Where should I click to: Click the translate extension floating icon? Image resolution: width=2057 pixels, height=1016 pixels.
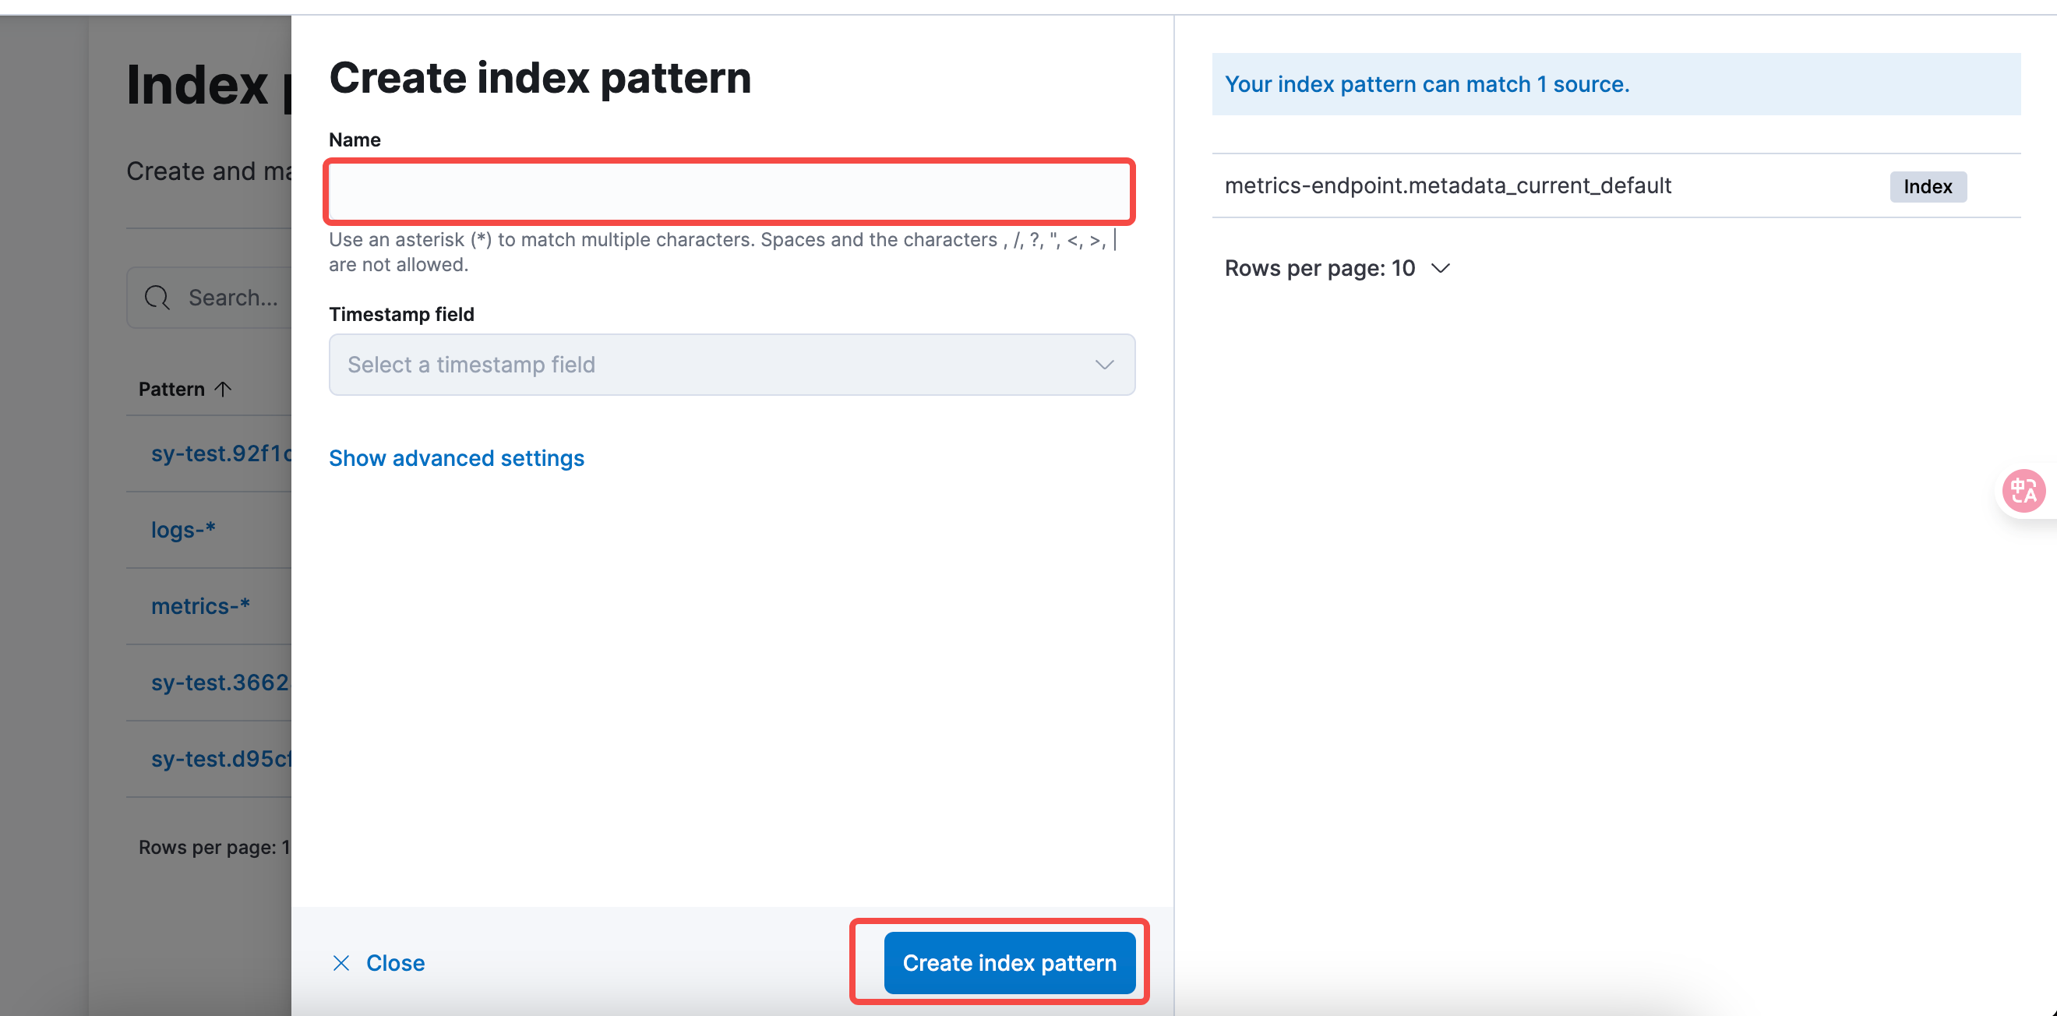(2023, 490)
